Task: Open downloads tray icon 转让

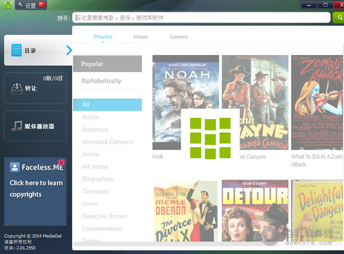Action: click(17, 89)
